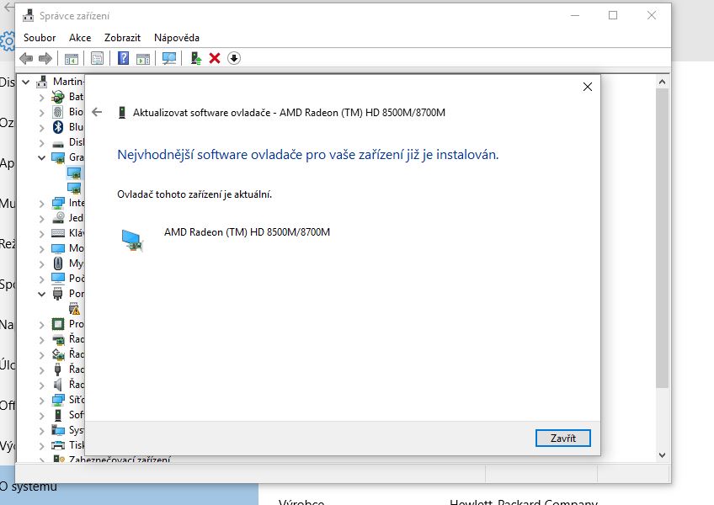The width and height of the screenshot is (714, 505).
Task: Expand the Klá keyboards node chevron
Action: pyautogui.click(x=41, y=234)
